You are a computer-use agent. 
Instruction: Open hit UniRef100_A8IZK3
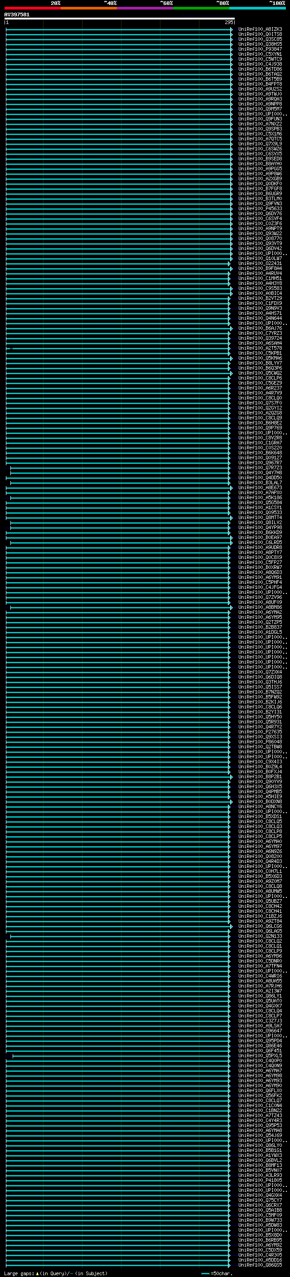pyautogui.click(x=260, y=29)
